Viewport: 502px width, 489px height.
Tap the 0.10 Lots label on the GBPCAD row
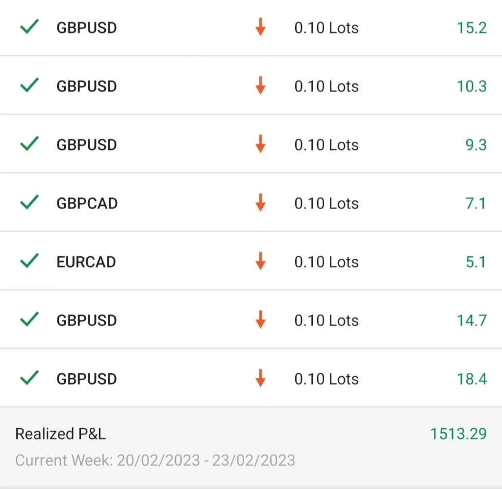(326, 203)
